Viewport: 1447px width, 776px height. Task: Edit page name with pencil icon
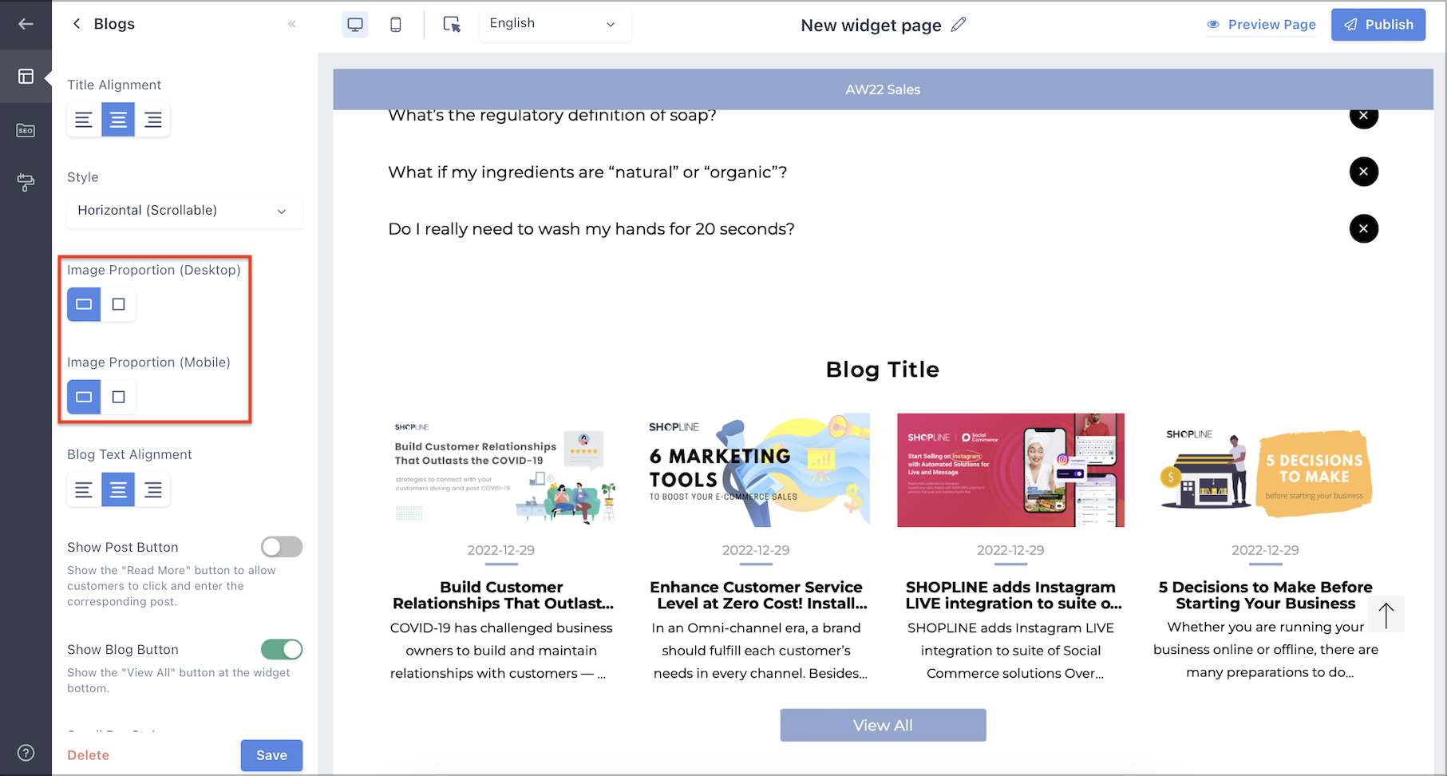[x=959, y=25]
